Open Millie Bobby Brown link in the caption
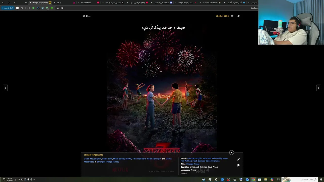Screen dimensions: 324x182 (x=122, y=159)
